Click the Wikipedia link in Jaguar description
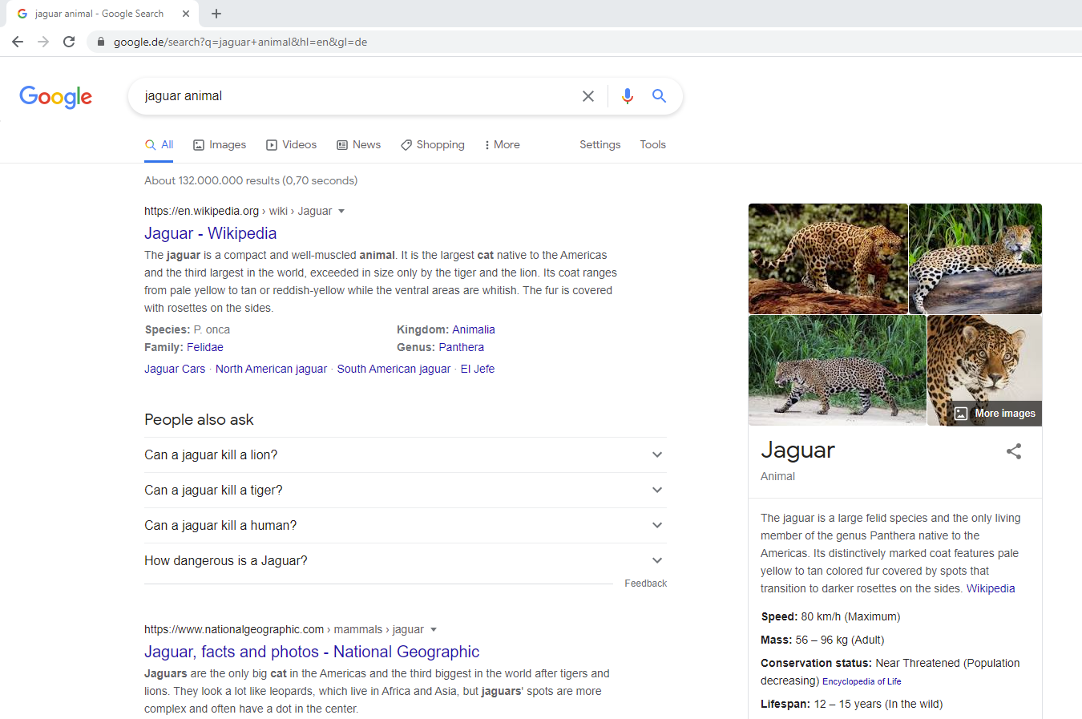1082x719 pixels. pos(991,588)
